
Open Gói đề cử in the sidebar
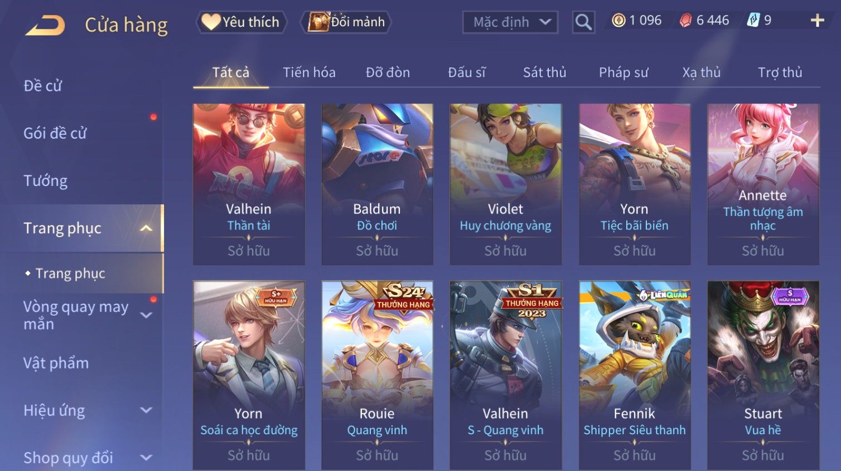click(x=55, y=134)
